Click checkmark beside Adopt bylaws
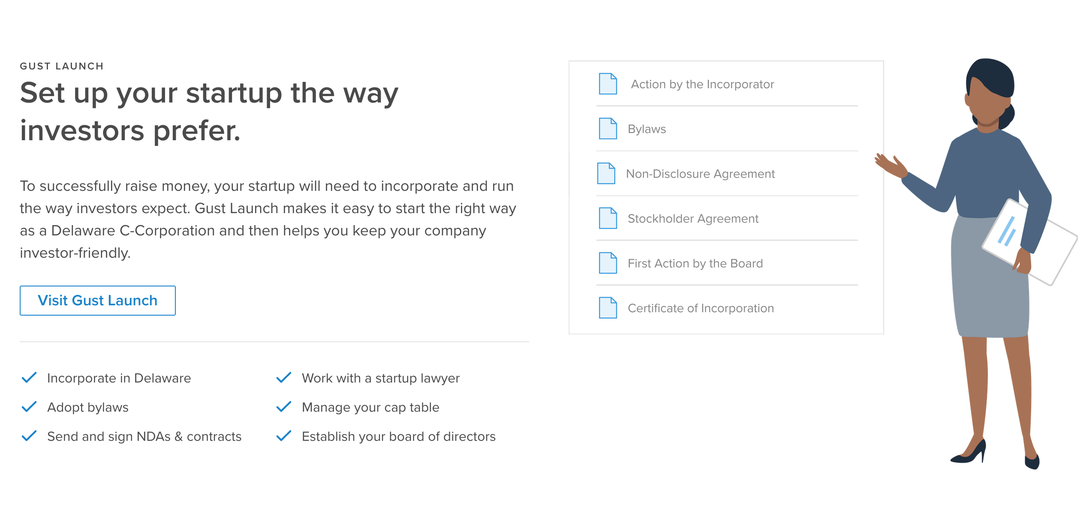This screenshot has width=1089, height=512. (x=29, y=407)
